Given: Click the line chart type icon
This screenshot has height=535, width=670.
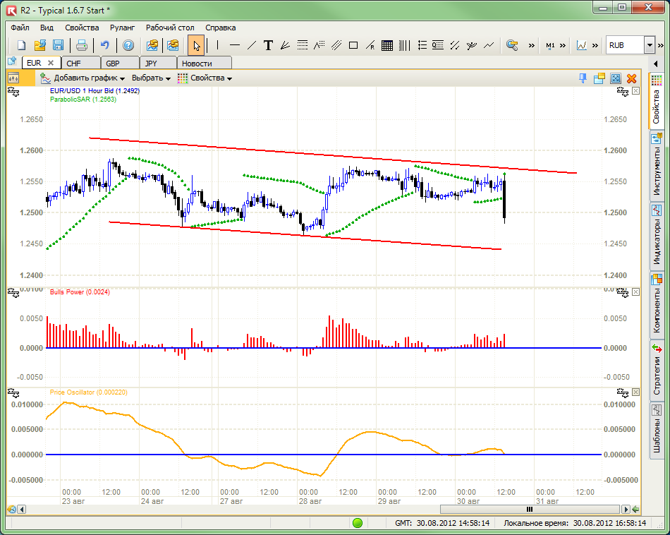Looking at the screenshot, I should 582,45.
